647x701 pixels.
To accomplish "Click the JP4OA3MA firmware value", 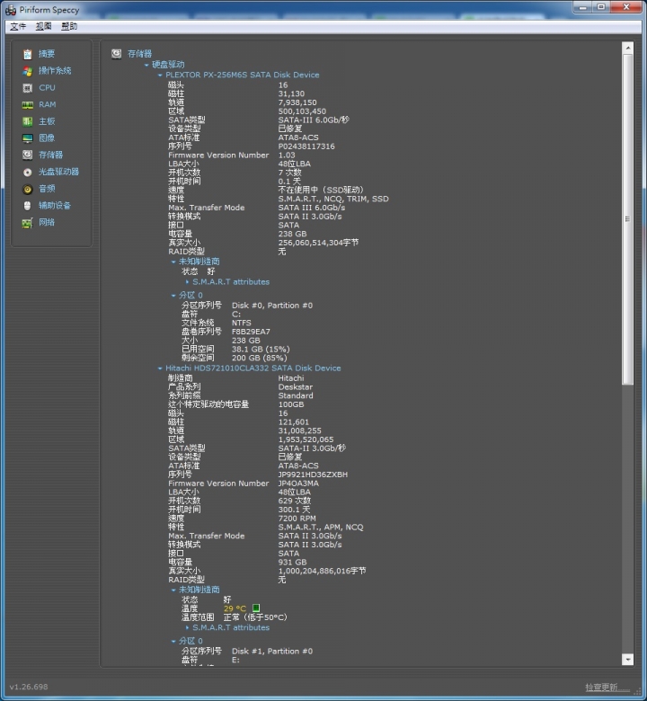I will [x=298, y=484].
